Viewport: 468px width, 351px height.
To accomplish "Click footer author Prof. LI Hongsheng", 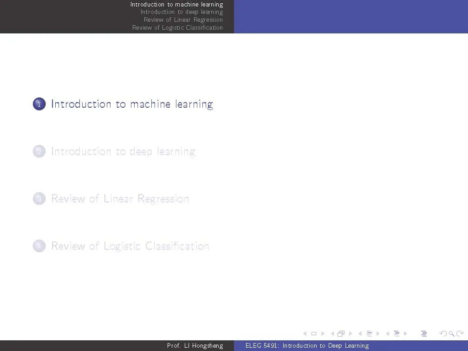I will (x=195, y=345).
